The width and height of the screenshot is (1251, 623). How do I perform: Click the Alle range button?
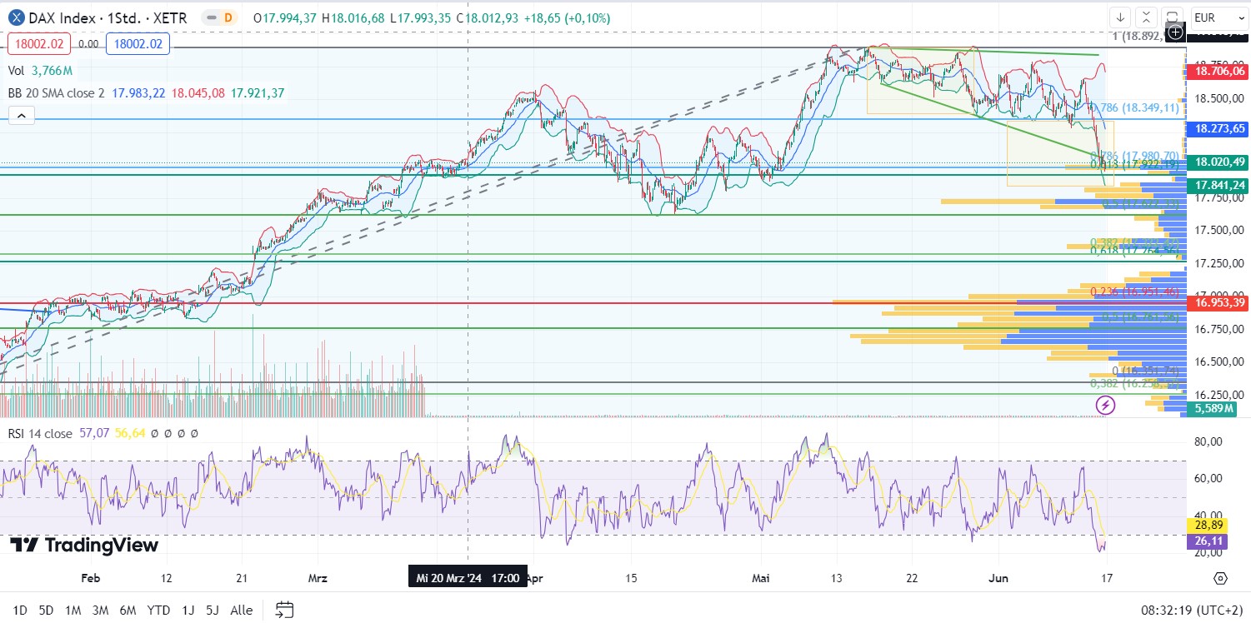pos(241,610)
